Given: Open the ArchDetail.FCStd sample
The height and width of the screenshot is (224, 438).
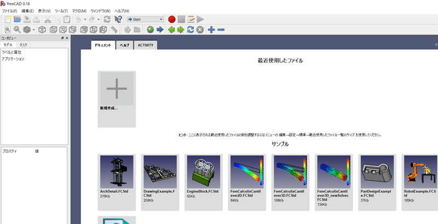Looking at the screenshot, I should [117, 182].
